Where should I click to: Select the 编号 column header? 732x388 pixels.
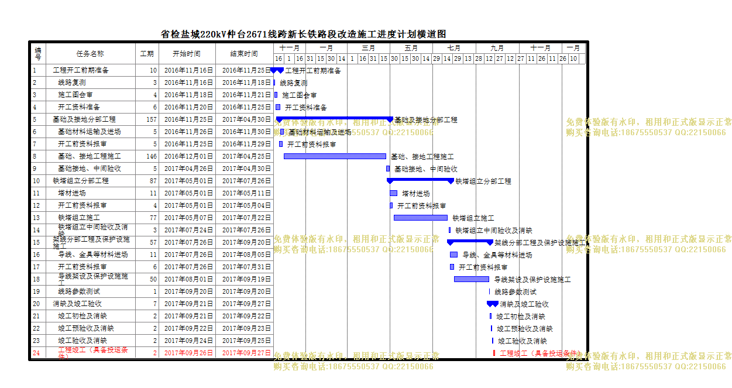coord(38,53)
